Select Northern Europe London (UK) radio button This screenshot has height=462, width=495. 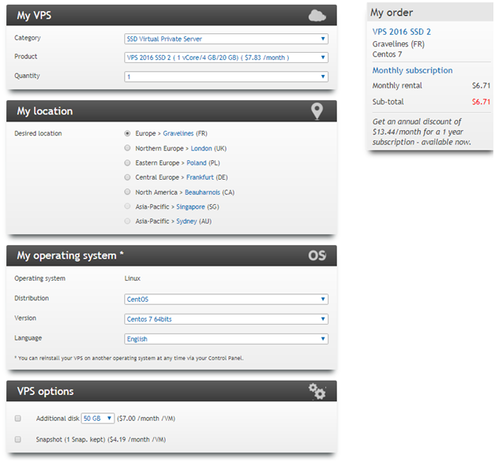click(127, 147)
